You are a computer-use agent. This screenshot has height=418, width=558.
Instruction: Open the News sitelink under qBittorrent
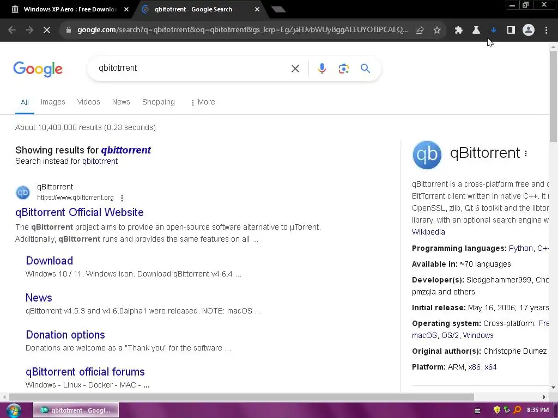39,298
